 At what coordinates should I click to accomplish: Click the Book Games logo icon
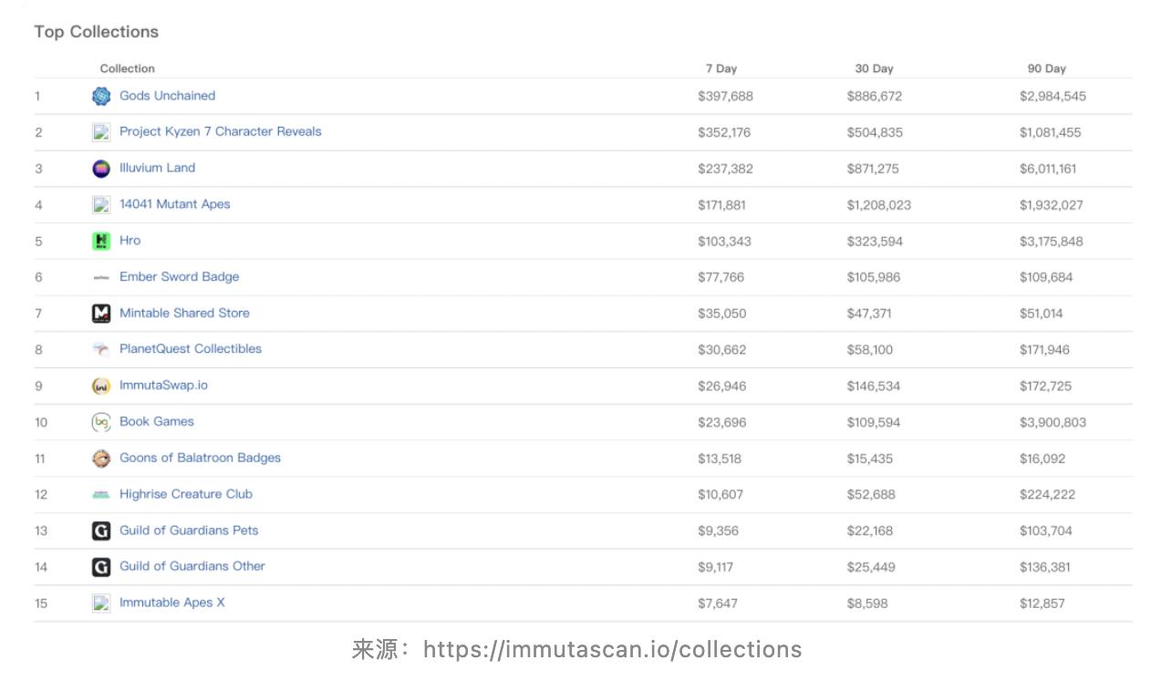click(101, 422)
